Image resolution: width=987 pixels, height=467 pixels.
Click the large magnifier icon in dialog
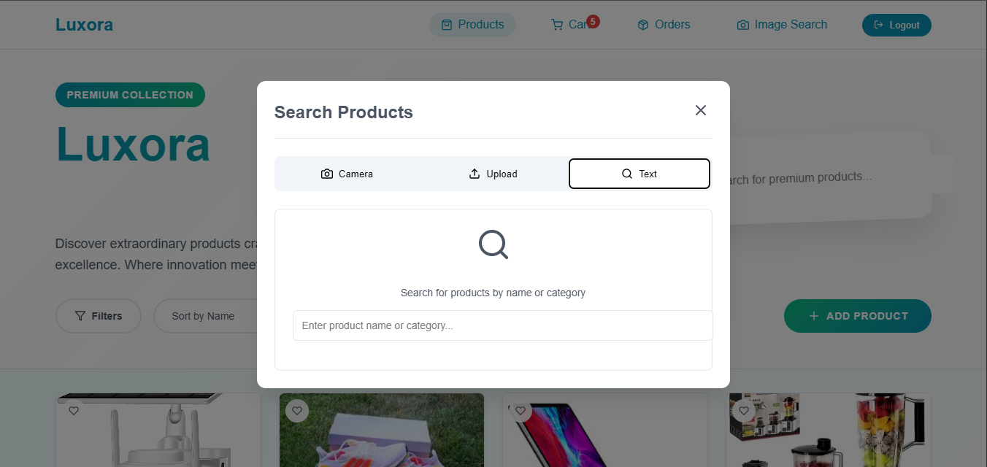pyautogui.click(x=493, y=244)
